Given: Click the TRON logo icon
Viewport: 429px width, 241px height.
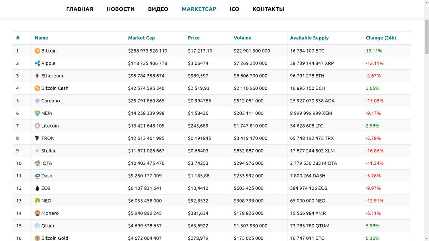Looking at the screenshot, I should pyautogui.click(x=37, y=138).
